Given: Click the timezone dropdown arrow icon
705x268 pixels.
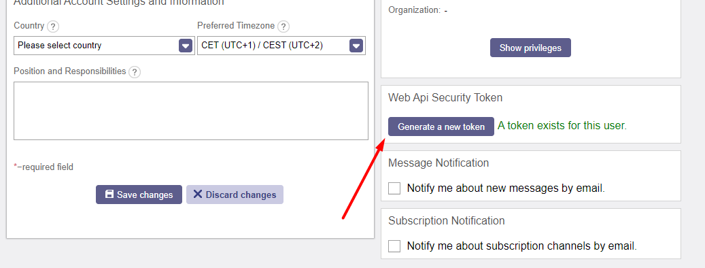Looking at the screenshot, I should pos(356,46).
